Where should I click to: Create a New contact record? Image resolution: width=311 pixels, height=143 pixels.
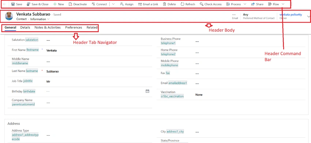tap(59, 4)
